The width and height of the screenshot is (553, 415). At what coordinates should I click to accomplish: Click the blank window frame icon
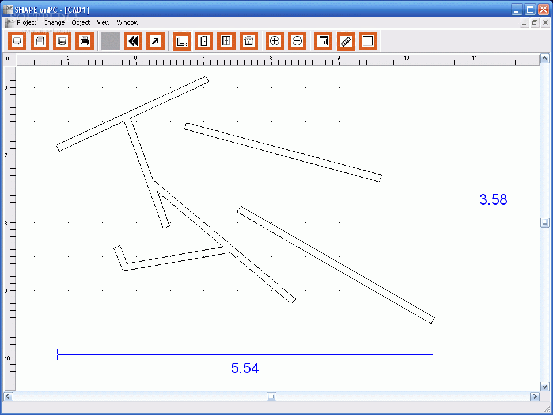point(368,41)
